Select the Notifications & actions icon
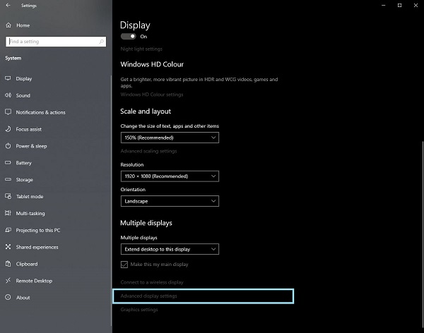424x333 pixels. tap(8, 112)
